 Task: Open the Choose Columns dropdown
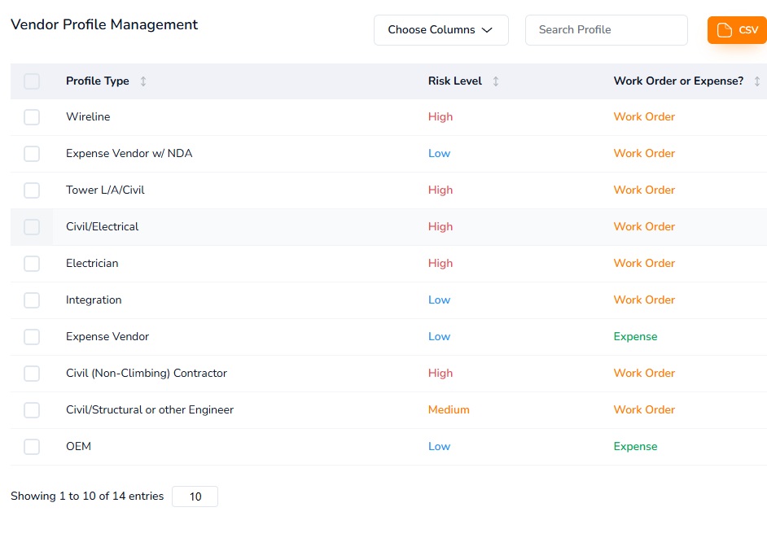tap(440, 29)
